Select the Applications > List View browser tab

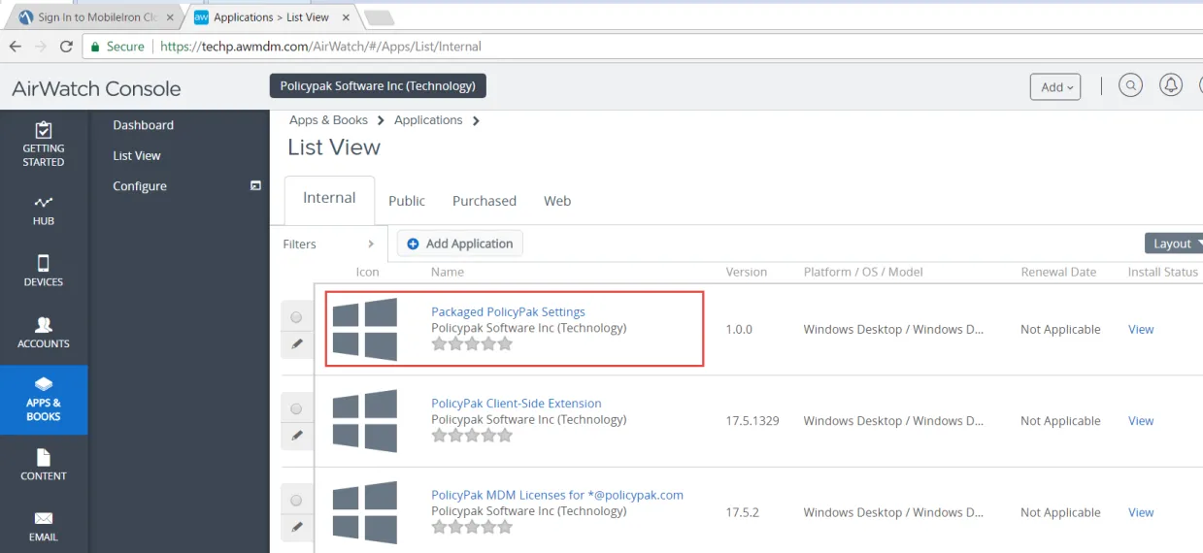coord(271,17)
